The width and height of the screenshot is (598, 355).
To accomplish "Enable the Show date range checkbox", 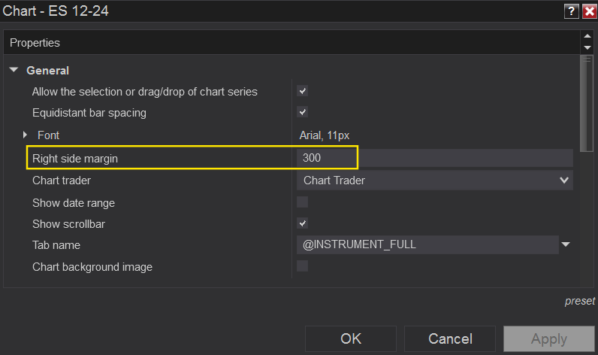I will tap(303, 202).
